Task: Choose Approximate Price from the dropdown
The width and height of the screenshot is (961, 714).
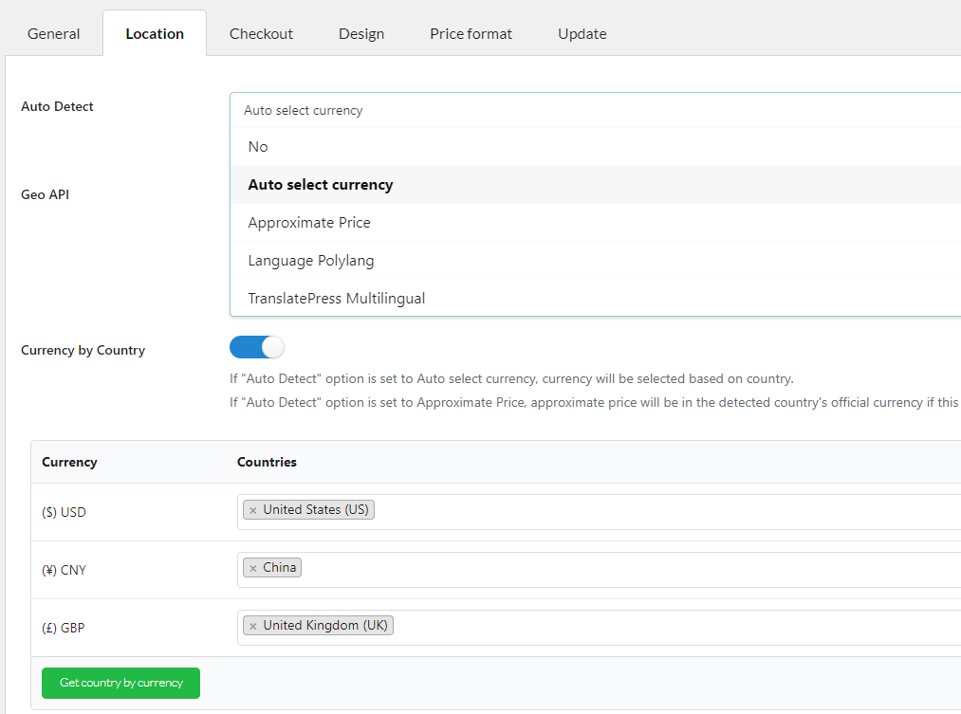Action: click(309, 223)
